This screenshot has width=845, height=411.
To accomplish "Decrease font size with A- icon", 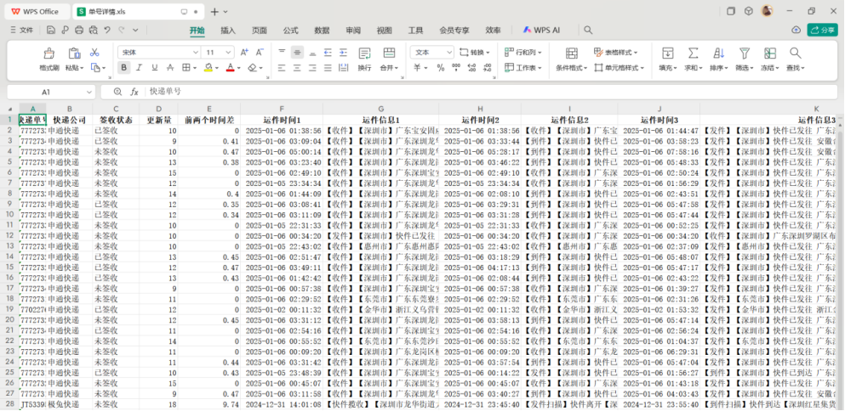I will [x=260, y=52].
